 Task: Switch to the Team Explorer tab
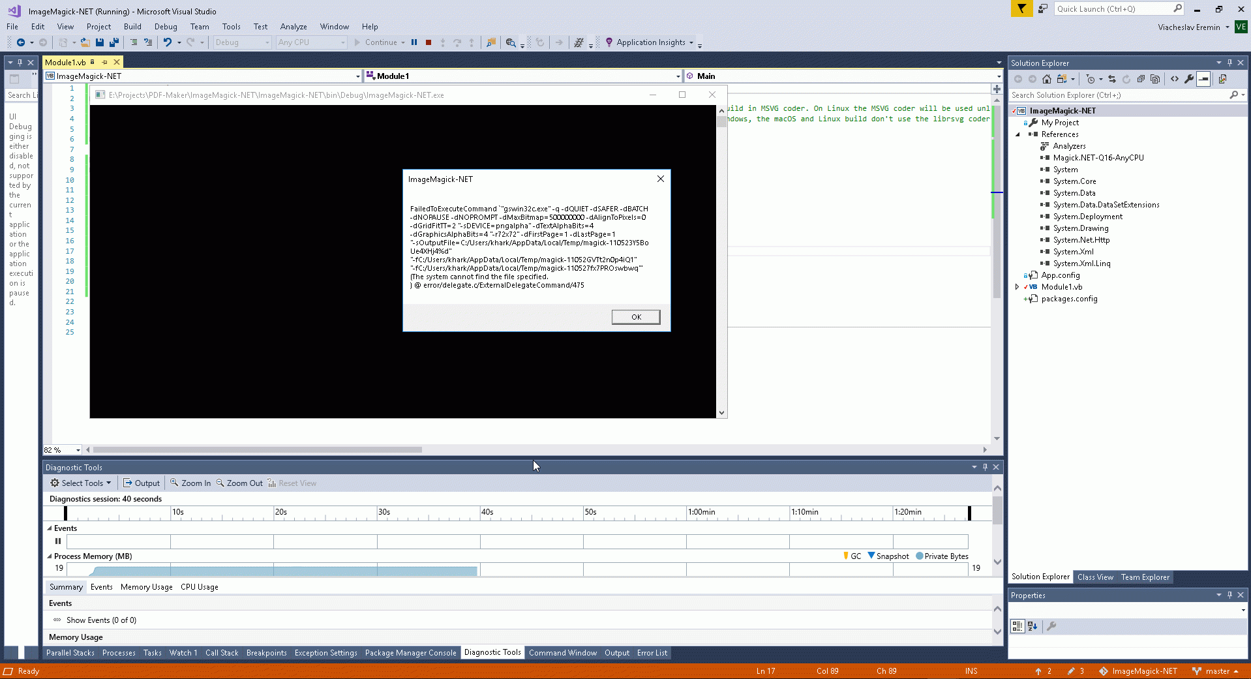pyautogui.click(x=1145, y=577)
